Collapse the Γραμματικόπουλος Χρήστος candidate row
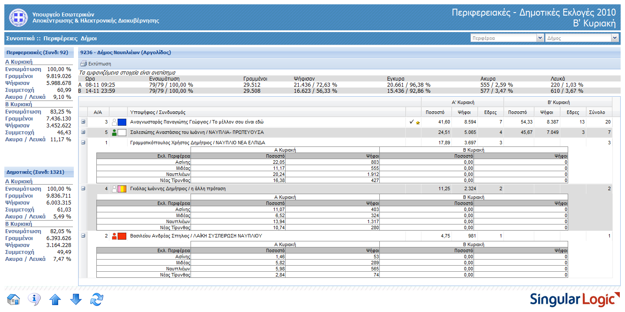 coord(83,142)
